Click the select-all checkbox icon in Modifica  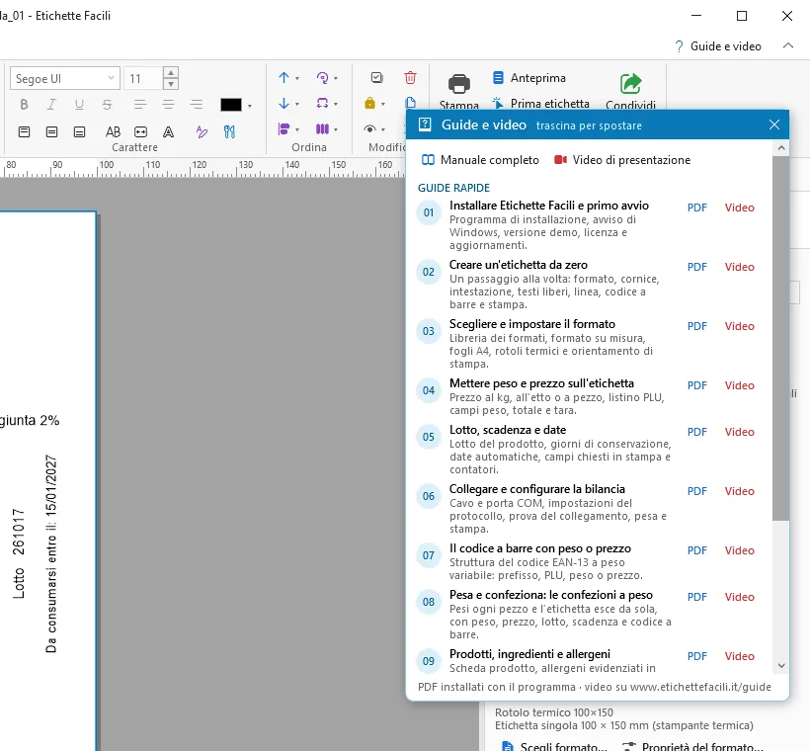pyautogui.click(x=377, y=77)
